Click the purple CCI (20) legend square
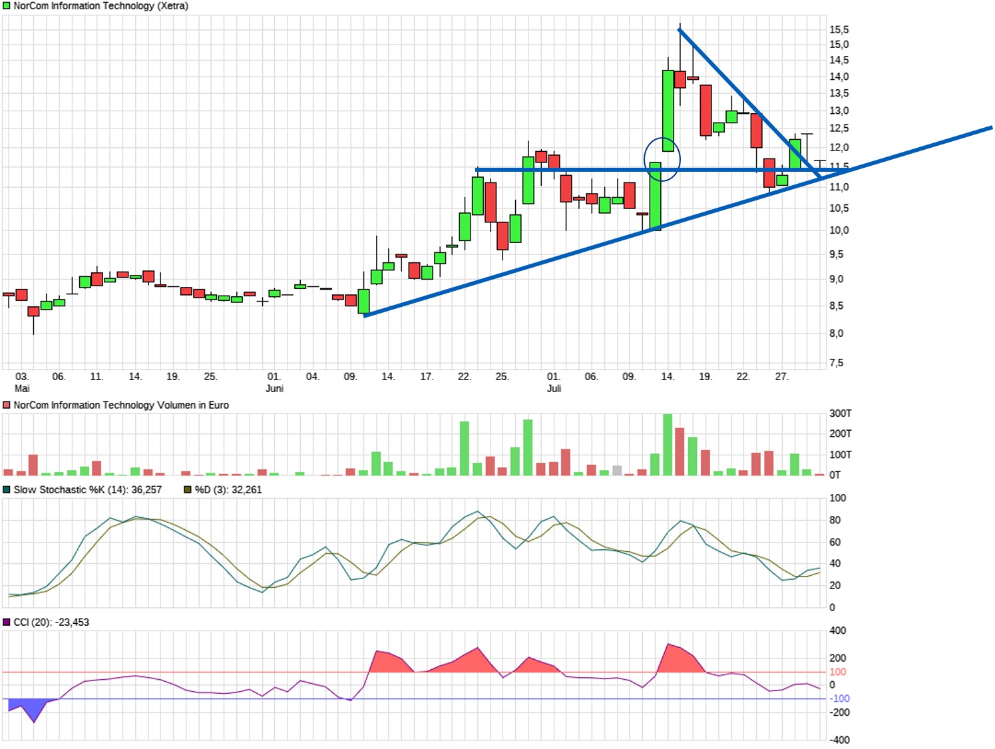The width and height of the screenshot is (995, 749). 7,622
